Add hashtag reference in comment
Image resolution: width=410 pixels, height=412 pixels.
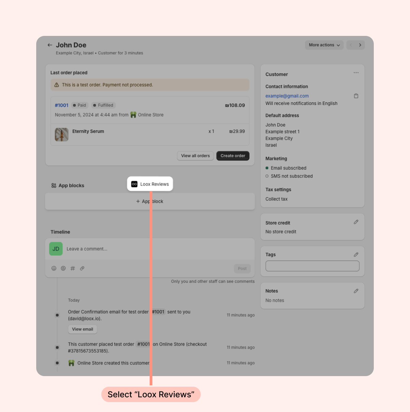(73, 268)
